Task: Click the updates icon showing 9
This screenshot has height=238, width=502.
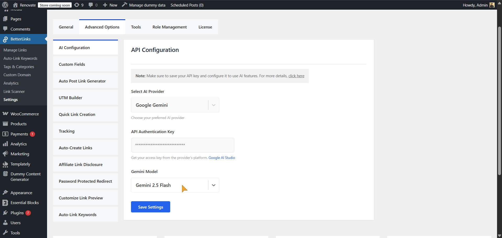Action: 76,5
